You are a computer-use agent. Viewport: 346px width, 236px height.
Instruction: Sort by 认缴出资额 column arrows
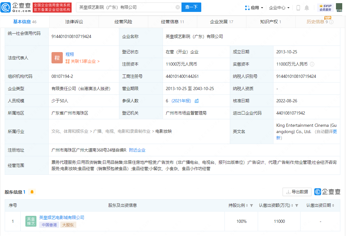tap(292, 206)
